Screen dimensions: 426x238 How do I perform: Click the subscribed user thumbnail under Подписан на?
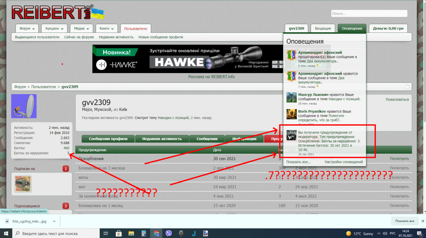(23, 184)
